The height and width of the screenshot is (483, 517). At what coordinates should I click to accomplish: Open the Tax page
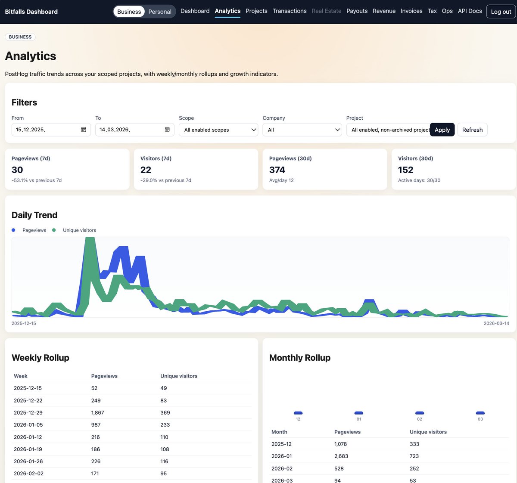pyautogui.click(x=432, y=11)
